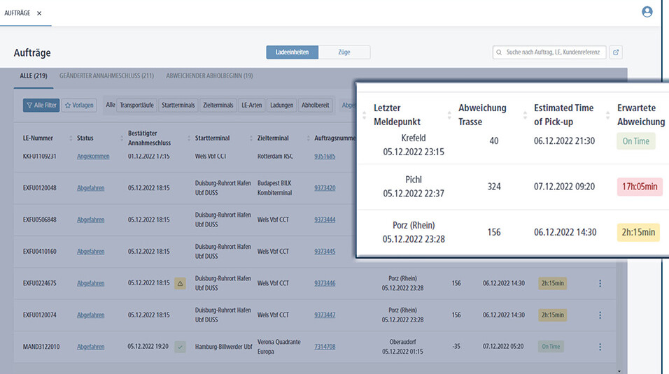This screenshot has height=374, width=669.
Task: Open Zielterminals filter
Action: click(218, 106)
